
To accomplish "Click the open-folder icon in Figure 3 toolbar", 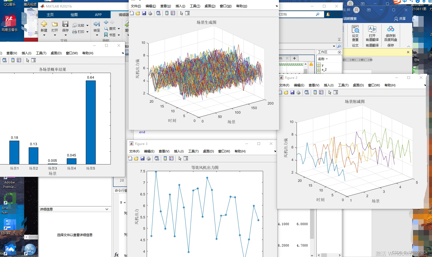I will [136, 158].
